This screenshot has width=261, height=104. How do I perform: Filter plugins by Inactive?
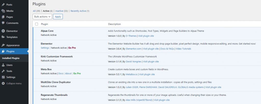(59, 11)
